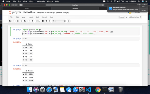150x94 pixels.
Task: Launch Visual Studio Code from the dock
Action: click(88, 90)
